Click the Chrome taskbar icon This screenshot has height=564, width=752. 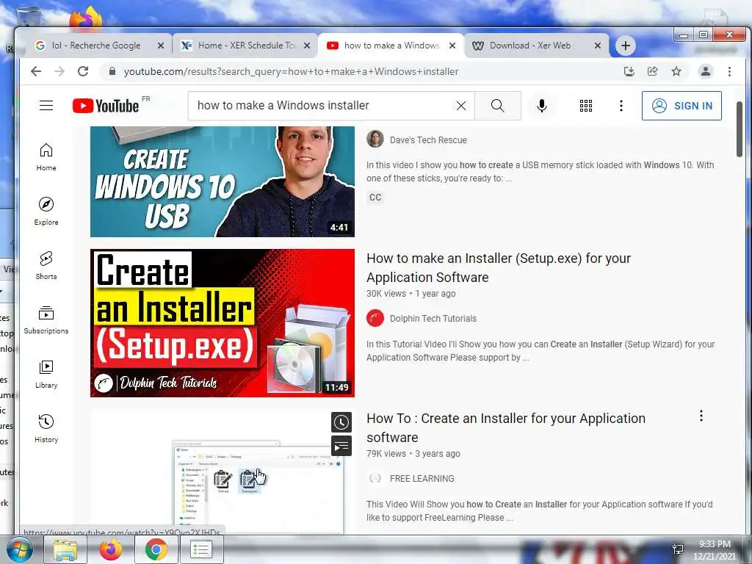click(156, 549)
